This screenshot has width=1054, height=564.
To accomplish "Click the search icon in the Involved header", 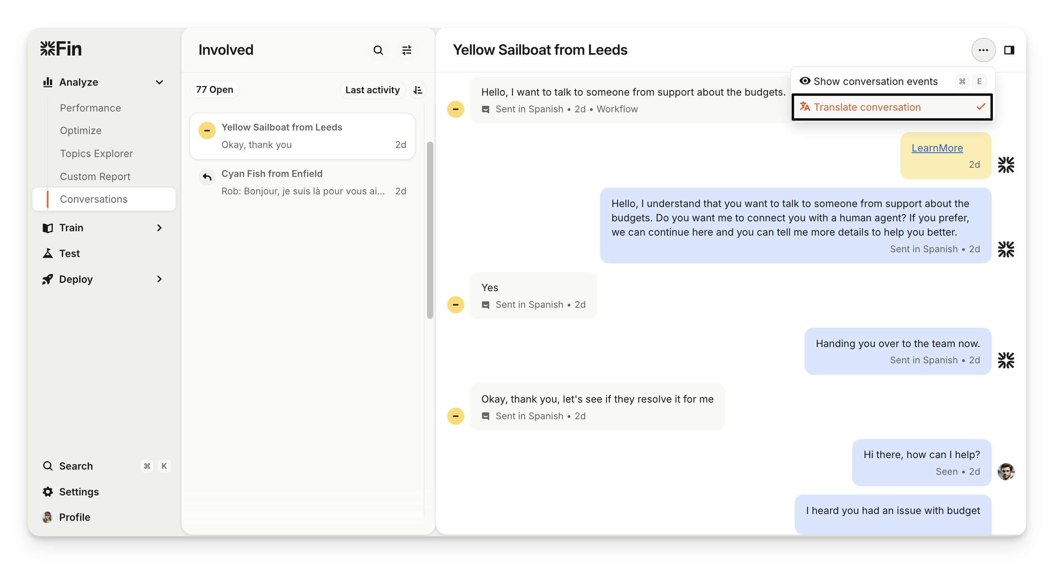I will [378, 50].
